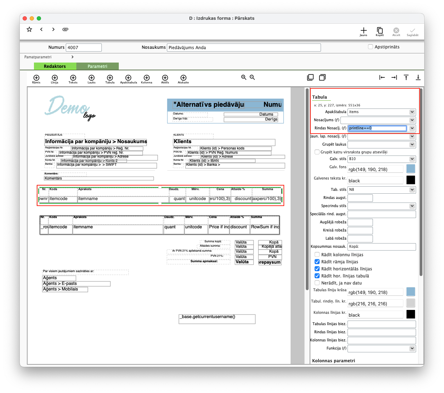Create a new record with Jauns

[363, 32]
